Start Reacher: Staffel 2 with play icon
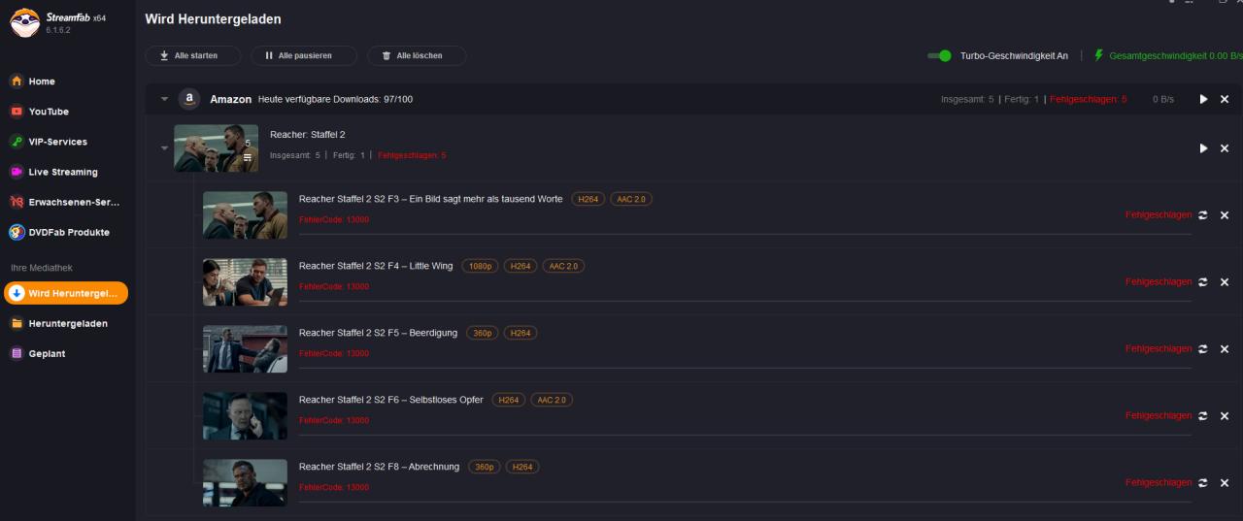 point(1203,147)
